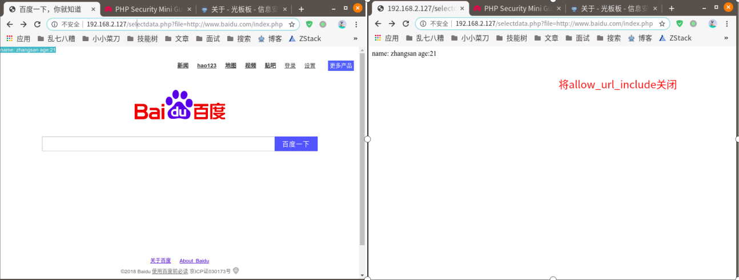The image size is (739, 280).
Task: Click the 登录 login link on Baidu page
Action: [x=290, y=66]
